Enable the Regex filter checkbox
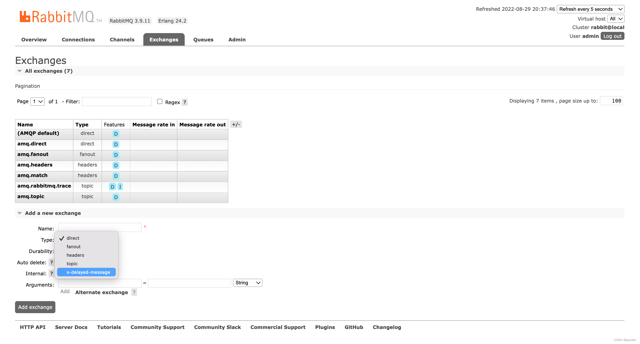The image size is (640, 344). coord(160,101)
